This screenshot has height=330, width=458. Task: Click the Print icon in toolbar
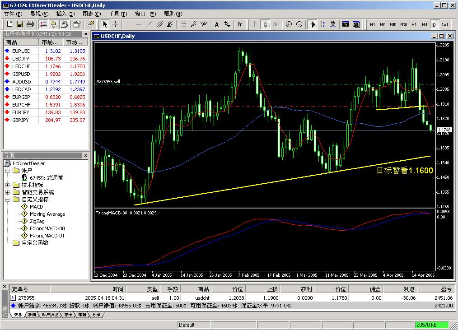(30, 24)
